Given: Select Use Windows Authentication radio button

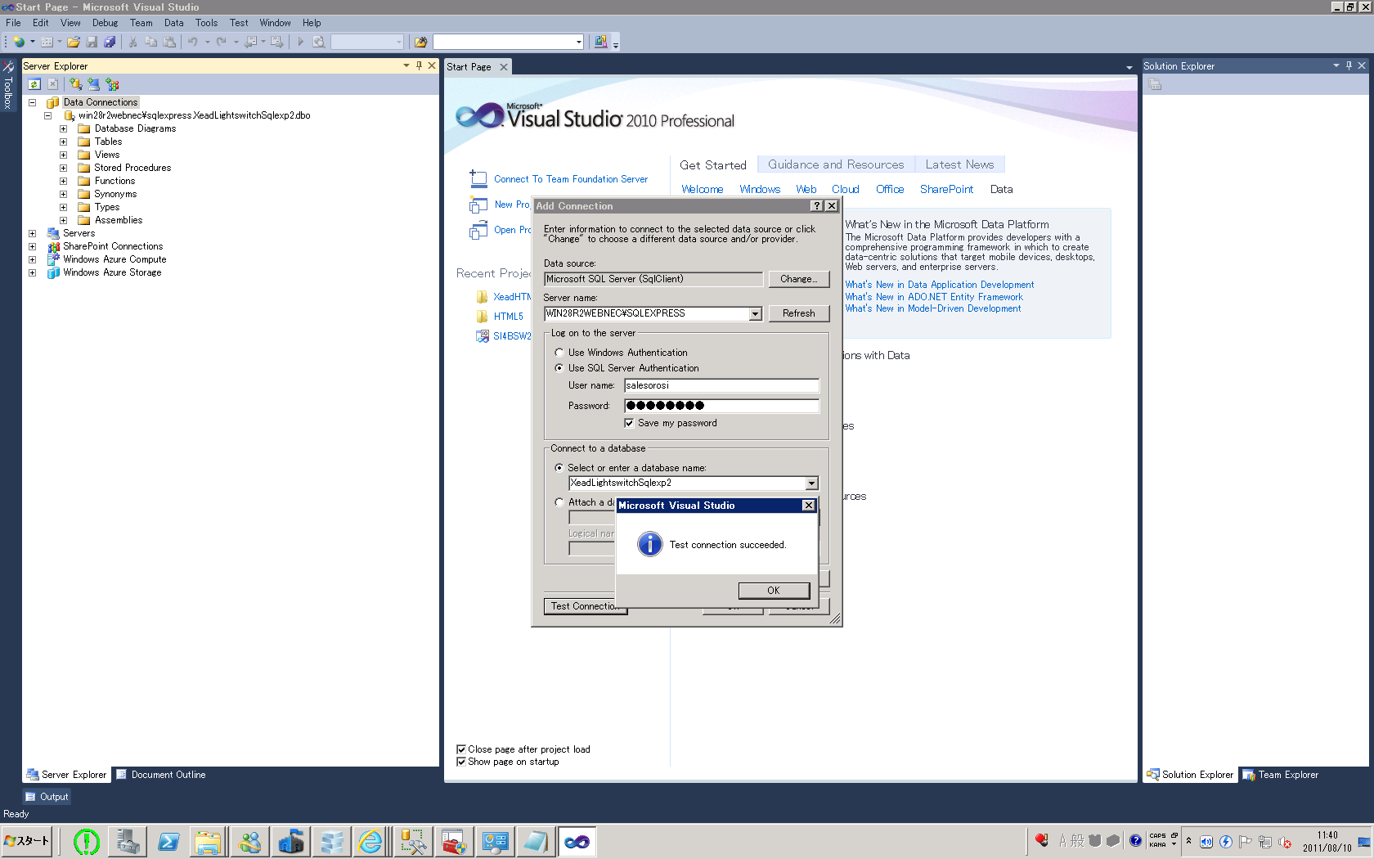Looking at the screenshot, I should click(559, 353).
